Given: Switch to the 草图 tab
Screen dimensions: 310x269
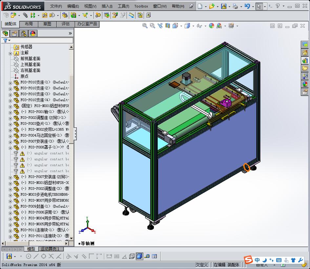Looking at the screenshot, I should (x=47, y=24).
